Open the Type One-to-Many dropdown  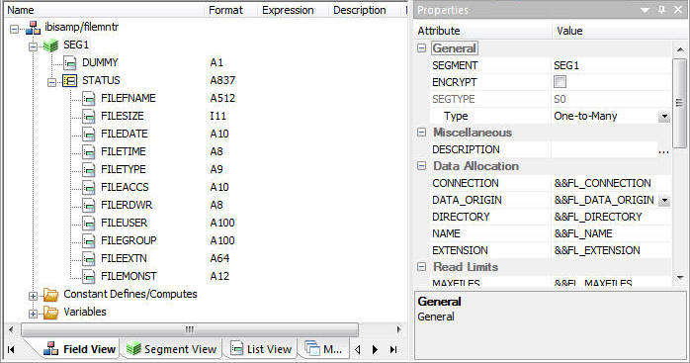point(664,117)
